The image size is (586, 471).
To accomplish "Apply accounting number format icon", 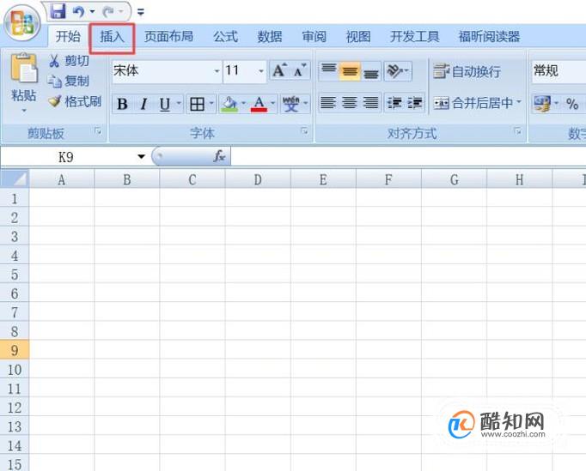I will pyautogui.click(x=542, y=104).
